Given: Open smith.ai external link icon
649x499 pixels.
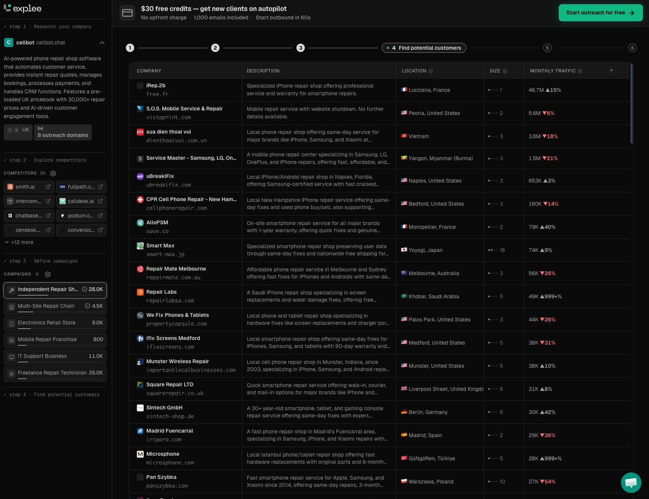Looking at the screenshot, I should 48,187.
